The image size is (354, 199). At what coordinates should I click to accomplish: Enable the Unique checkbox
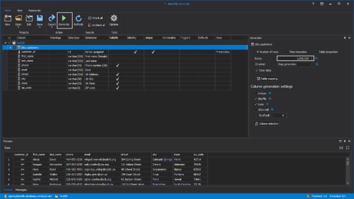point(256,93)
